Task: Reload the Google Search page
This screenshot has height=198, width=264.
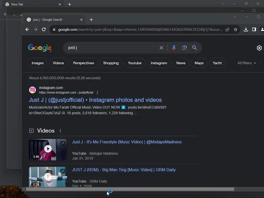Action: (44, 29)
